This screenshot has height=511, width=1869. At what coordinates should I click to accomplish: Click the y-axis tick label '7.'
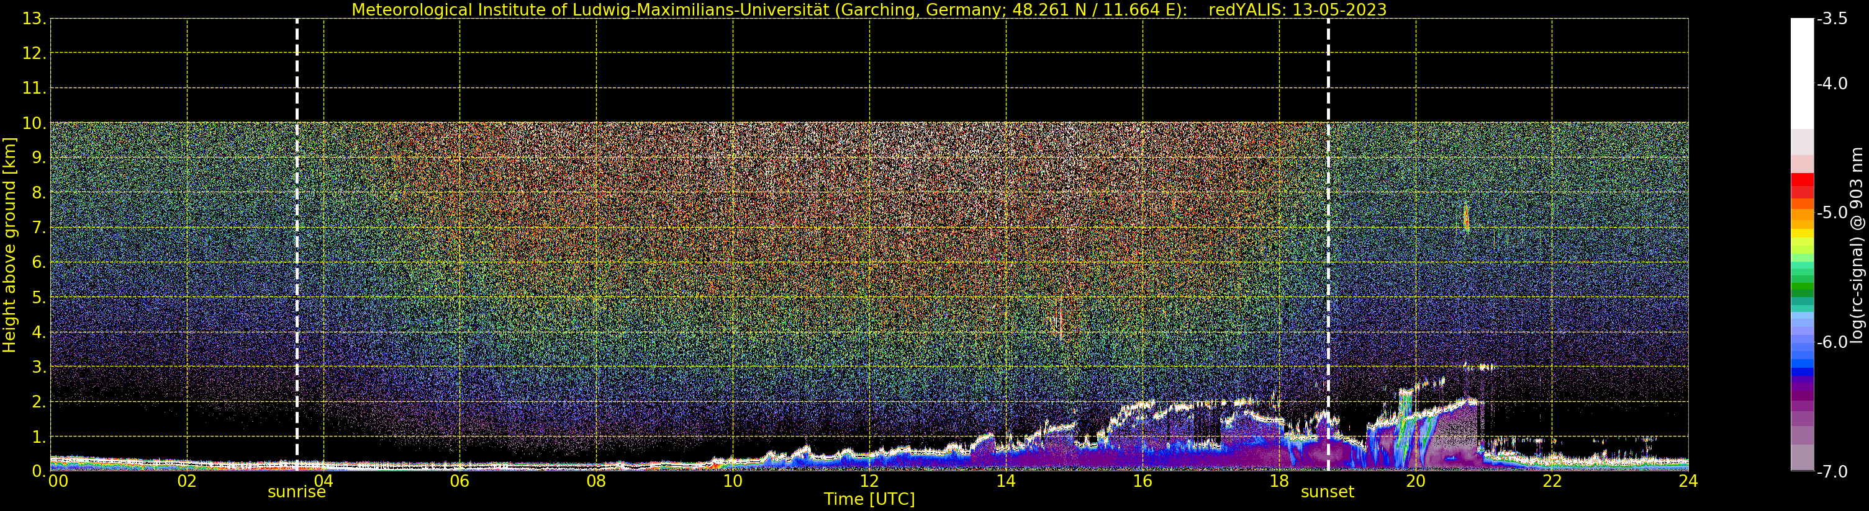pyautogui.click(x=39, y=228)
